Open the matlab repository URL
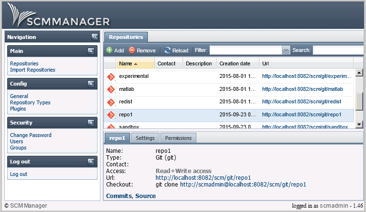This screenshot has height=212, width=366. coord(303,89)
